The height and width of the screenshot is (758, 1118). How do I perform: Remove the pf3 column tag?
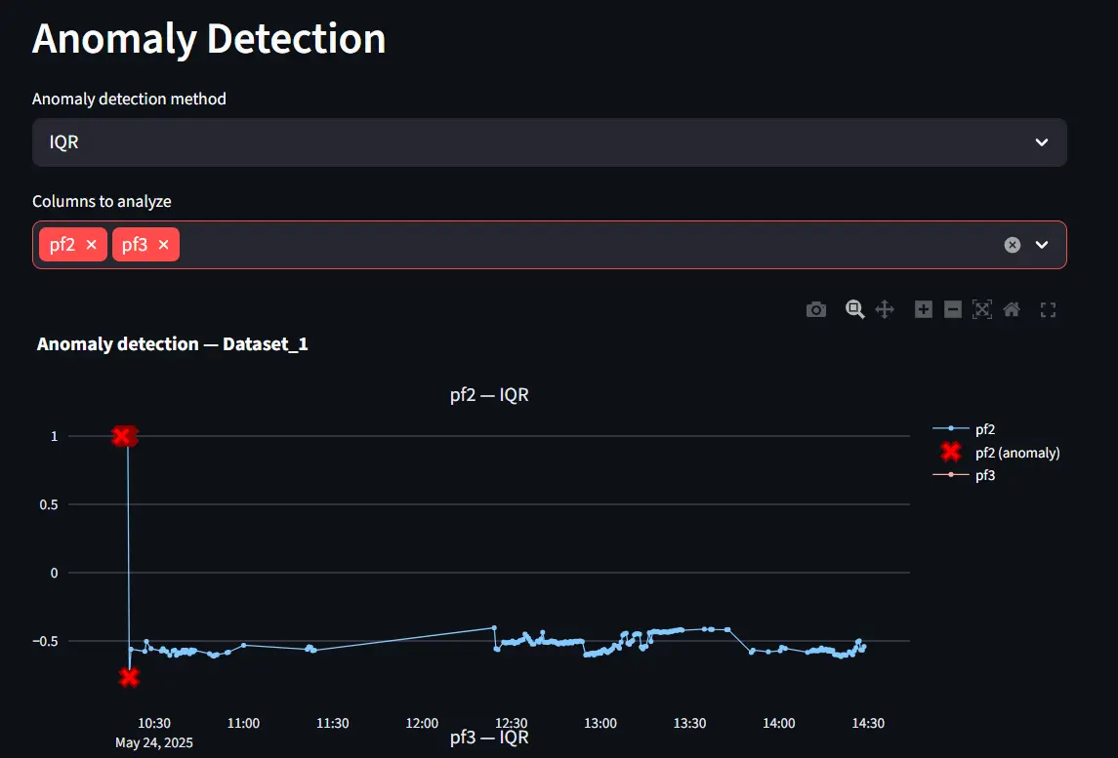click(162, 244)
